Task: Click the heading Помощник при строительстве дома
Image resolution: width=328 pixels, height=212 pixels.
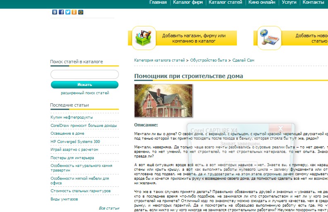Action: tap(188, 76)
